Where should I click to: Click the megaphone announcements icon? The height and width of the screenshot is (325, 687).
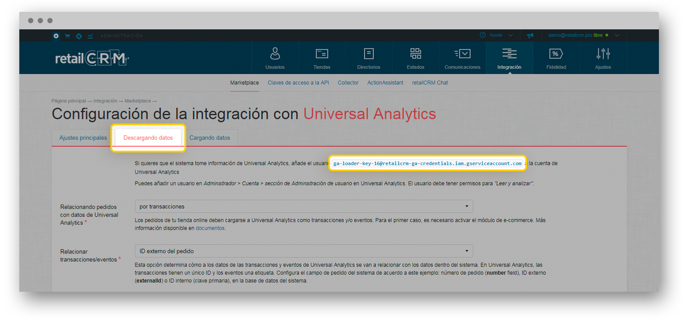530,35
